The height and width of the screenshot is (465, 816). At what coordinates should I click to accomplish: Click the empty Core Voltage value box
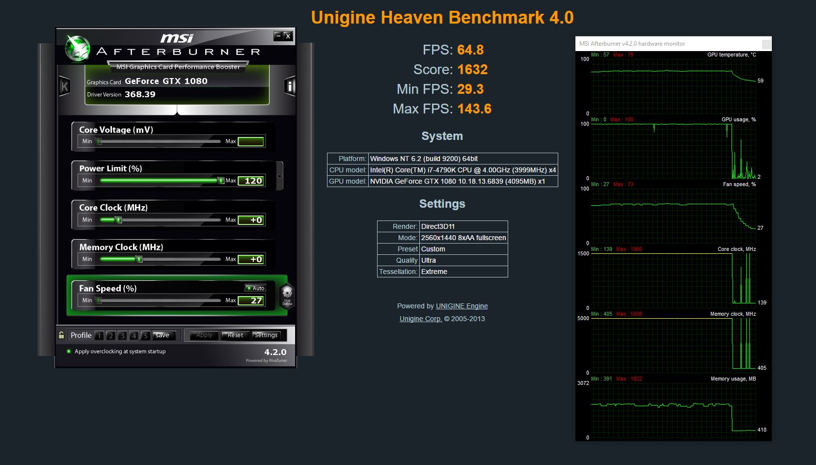point(251,141)
